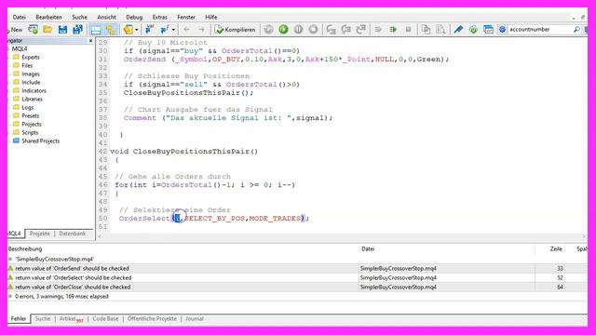Open the Ansicht menu
596x335 pixels.
coord(106,17)
